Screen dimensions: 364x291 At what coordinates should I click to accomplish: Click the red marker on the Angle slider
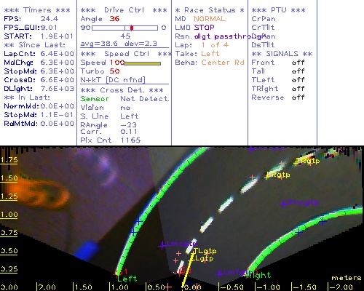(x=132, y=28)
